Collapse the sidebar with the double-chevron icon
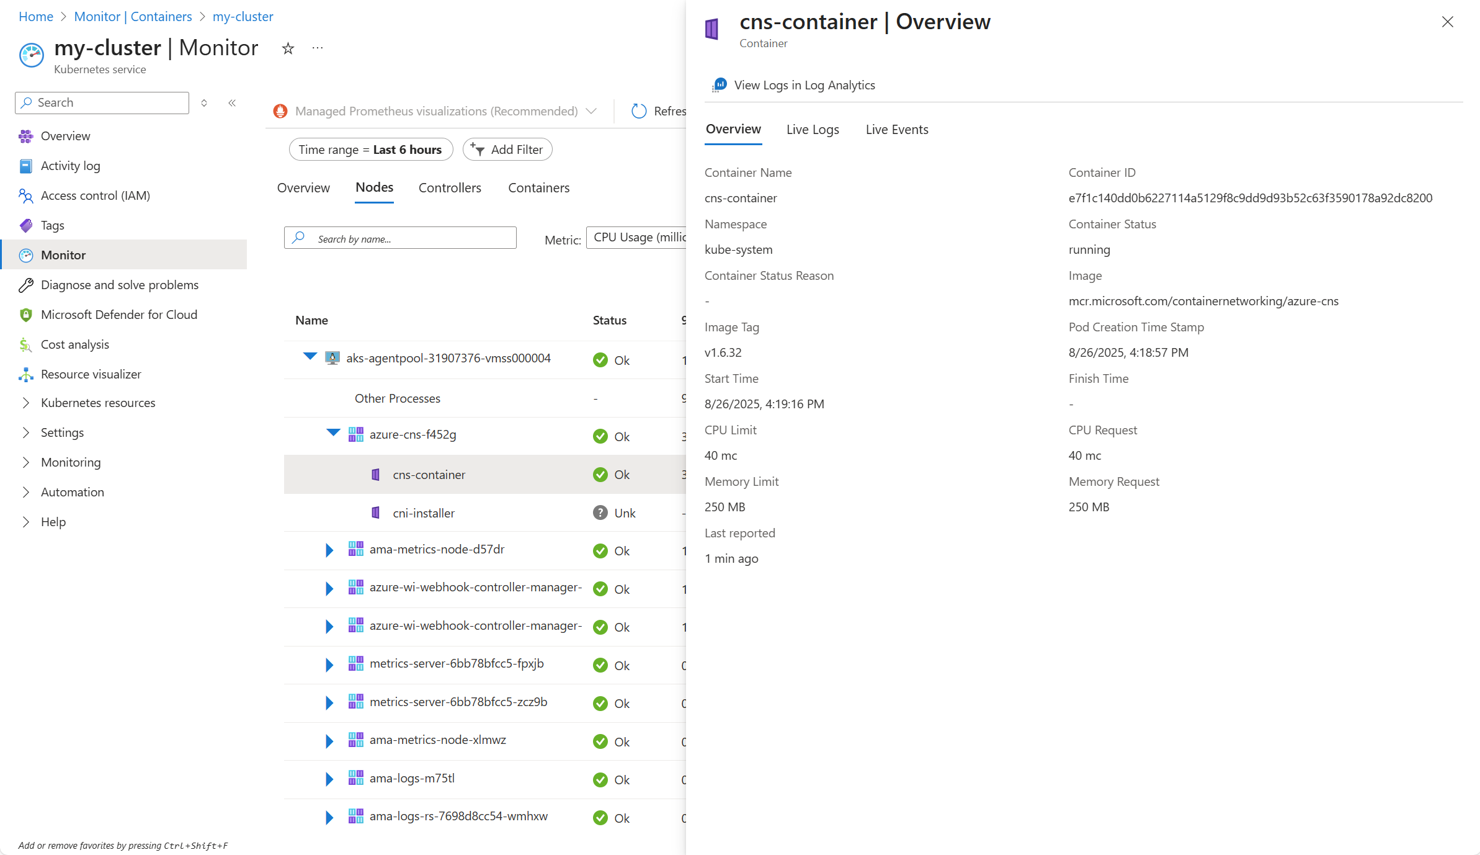Viewport: 1480px width, 855px height. [x=232, y=103]
